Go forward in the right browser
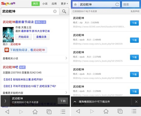141x116 pixels. pos(92,111)
